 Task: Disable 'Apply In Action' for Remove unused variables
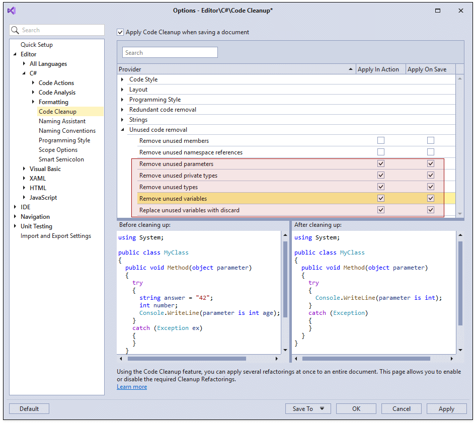click(x=380, y=198)
